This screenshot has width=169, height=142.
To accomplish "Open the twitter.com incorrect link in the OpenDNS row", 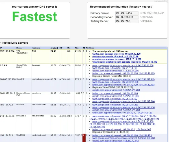I will (123, 85).
